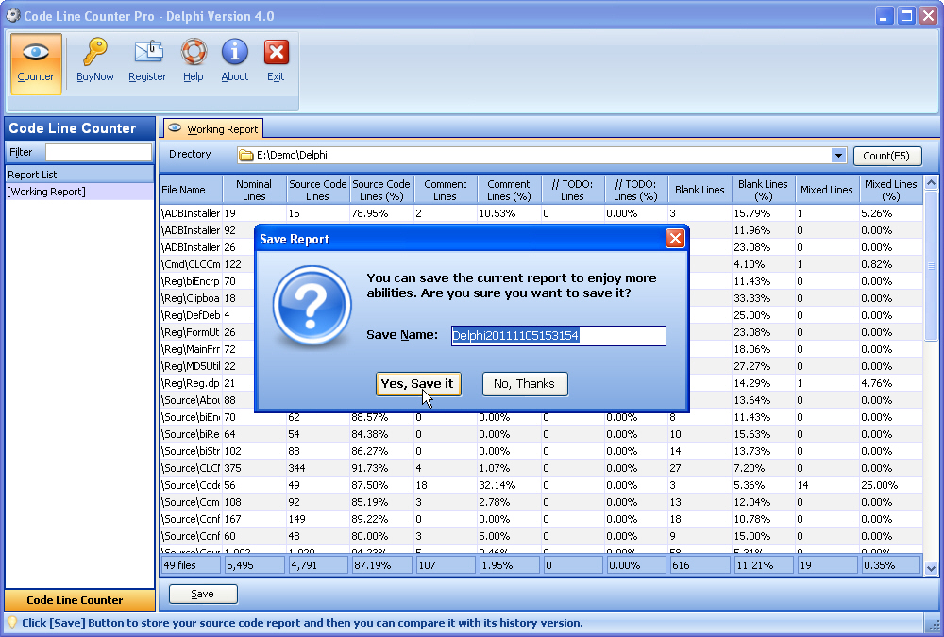Click the Register envelope icon

tap(147, 54)
